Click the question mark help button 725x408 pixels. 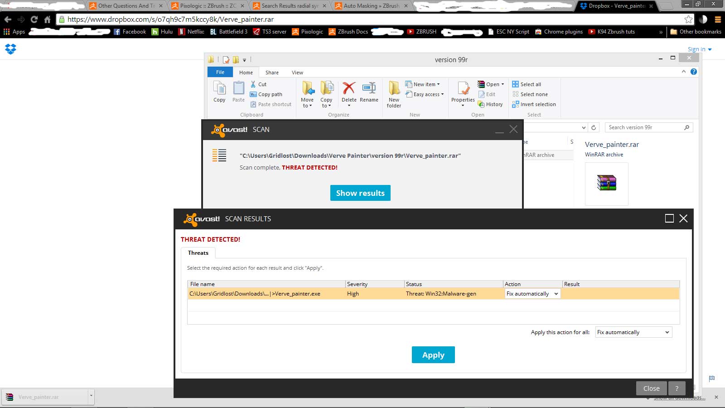coord(677,389)
